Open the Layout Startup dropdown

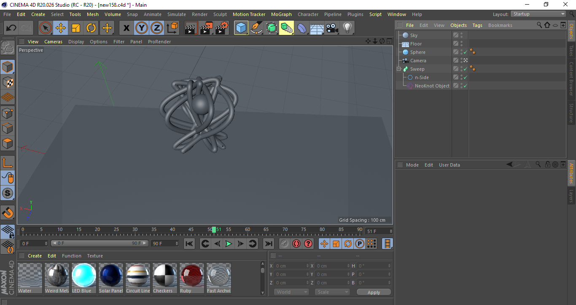coord(539,14)
